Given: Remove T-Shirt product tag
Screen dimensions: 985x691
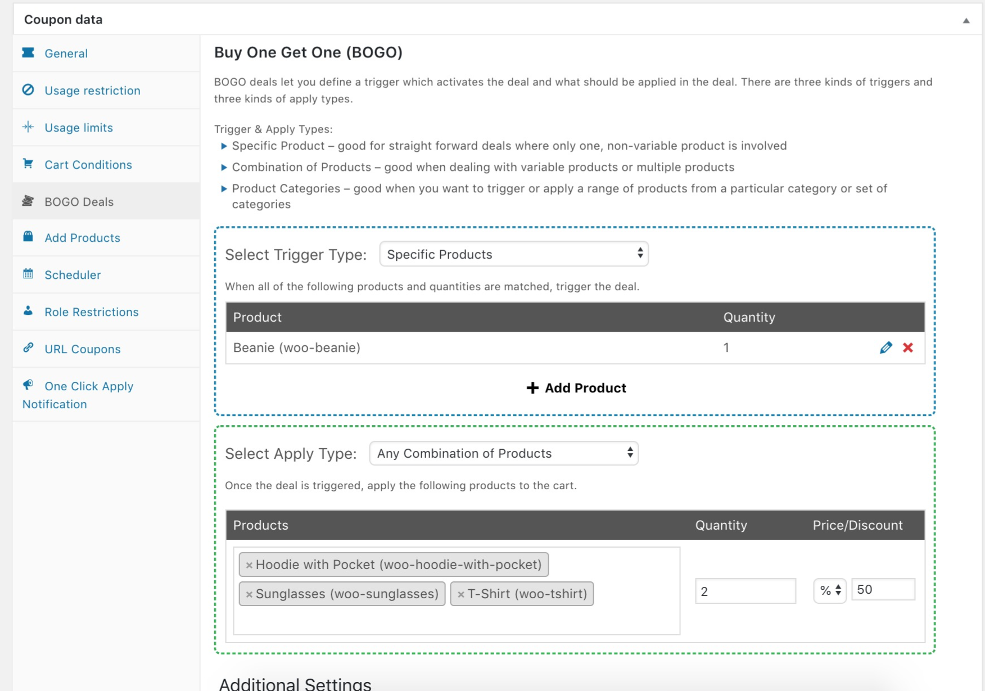Looking at the screenshot, I should pyautogui.click(x=461, y=594).
